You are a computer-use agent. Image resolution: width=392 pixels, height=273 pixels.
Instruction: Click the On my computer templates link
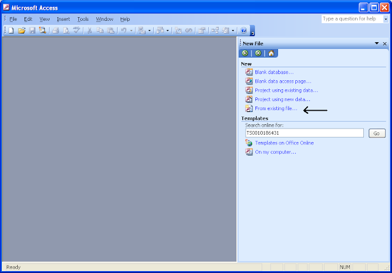pyautogui.click(x=276, y=152)
